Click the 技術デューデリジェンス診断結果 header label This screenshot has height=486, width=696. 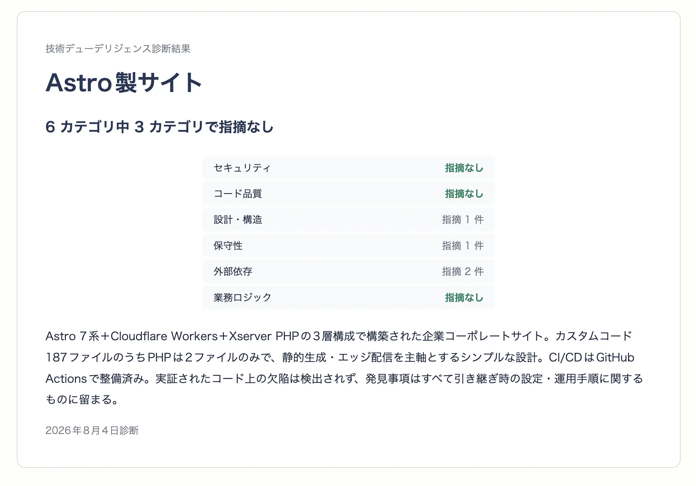[118, 48]
